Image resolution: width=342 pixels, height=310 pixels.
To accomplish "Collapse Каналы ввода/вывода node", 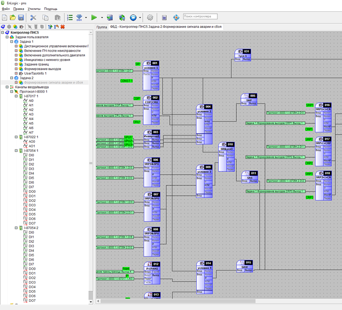I will click(7, 87).
